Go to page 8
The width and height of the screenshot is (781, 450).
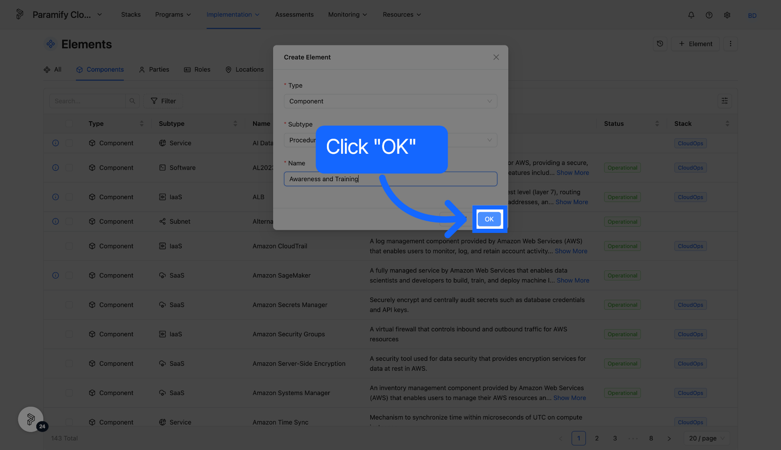[651, 438]
